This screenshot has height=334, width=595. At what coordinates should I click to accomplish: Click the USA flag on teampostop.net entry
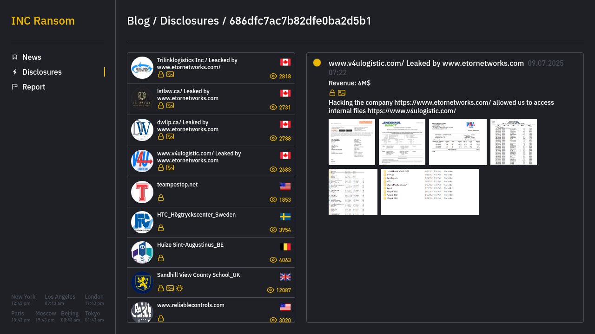tap(285, 186)
